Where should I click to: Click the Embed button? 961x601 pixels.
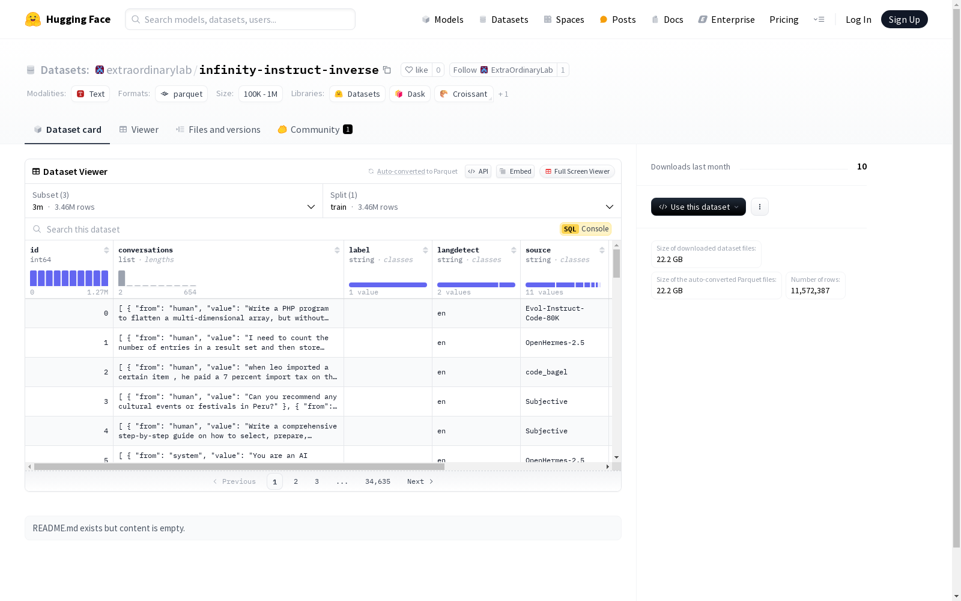click(x=515, y=171)
